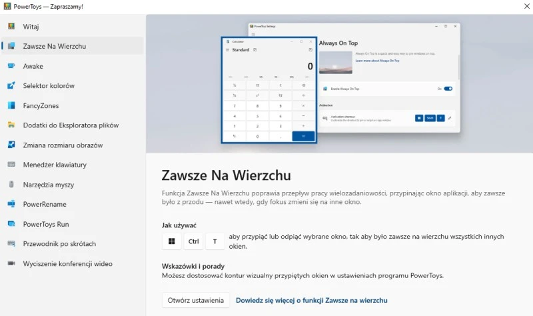Screen dimensions: 533x316
Task: Click the PowerToys Run icon
Action: point(11,224)
